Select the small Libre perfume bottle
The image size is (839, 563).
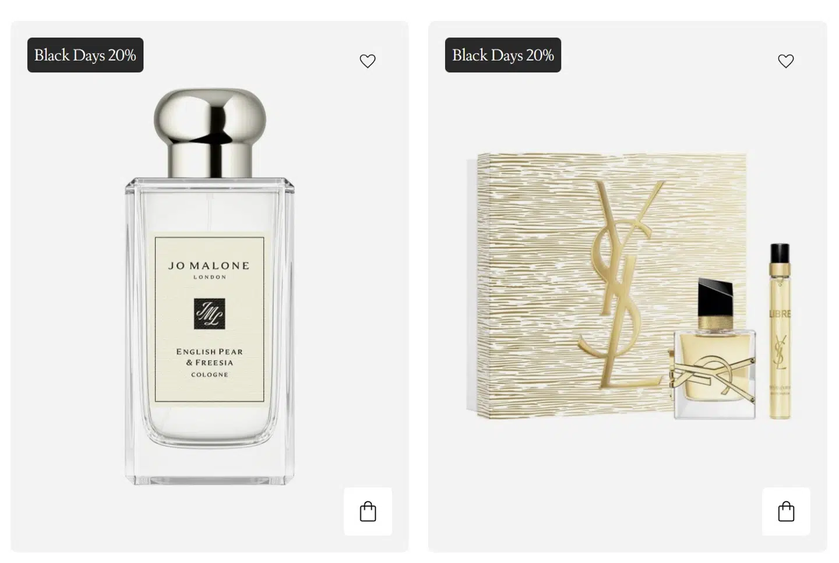tap(714, 349)
